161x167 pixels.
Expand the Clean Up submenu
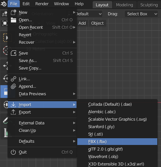pos(42,130)
